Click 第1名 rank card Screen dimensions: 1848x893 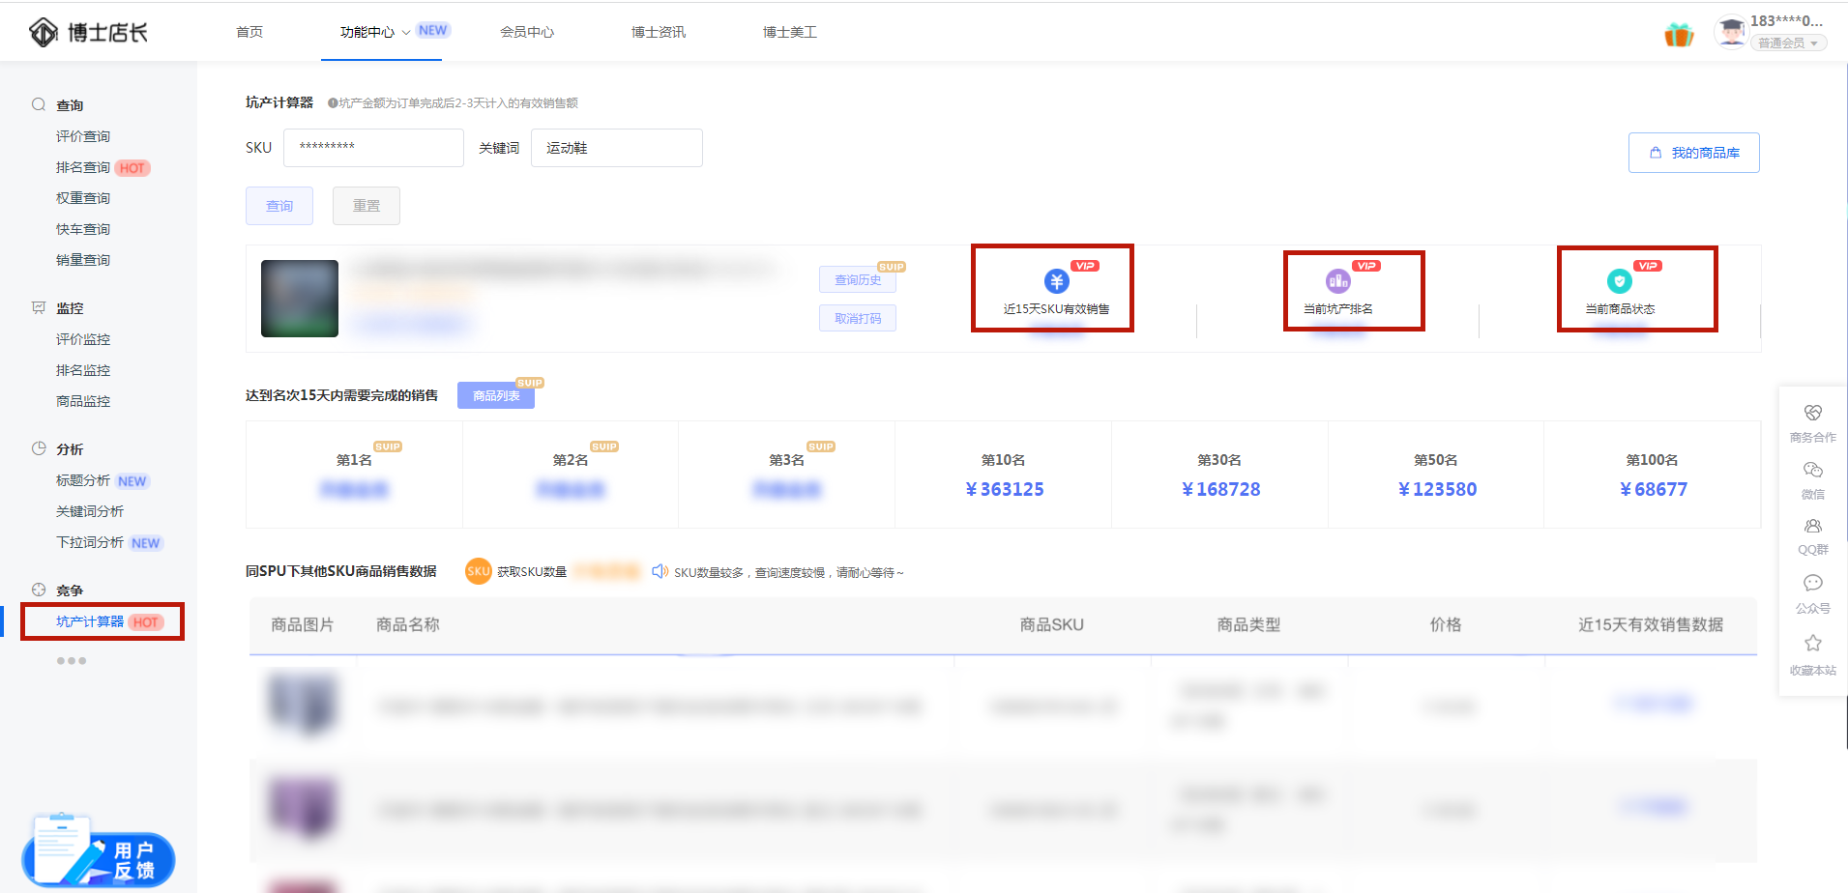pyautogui.click(x=354, y=475)
